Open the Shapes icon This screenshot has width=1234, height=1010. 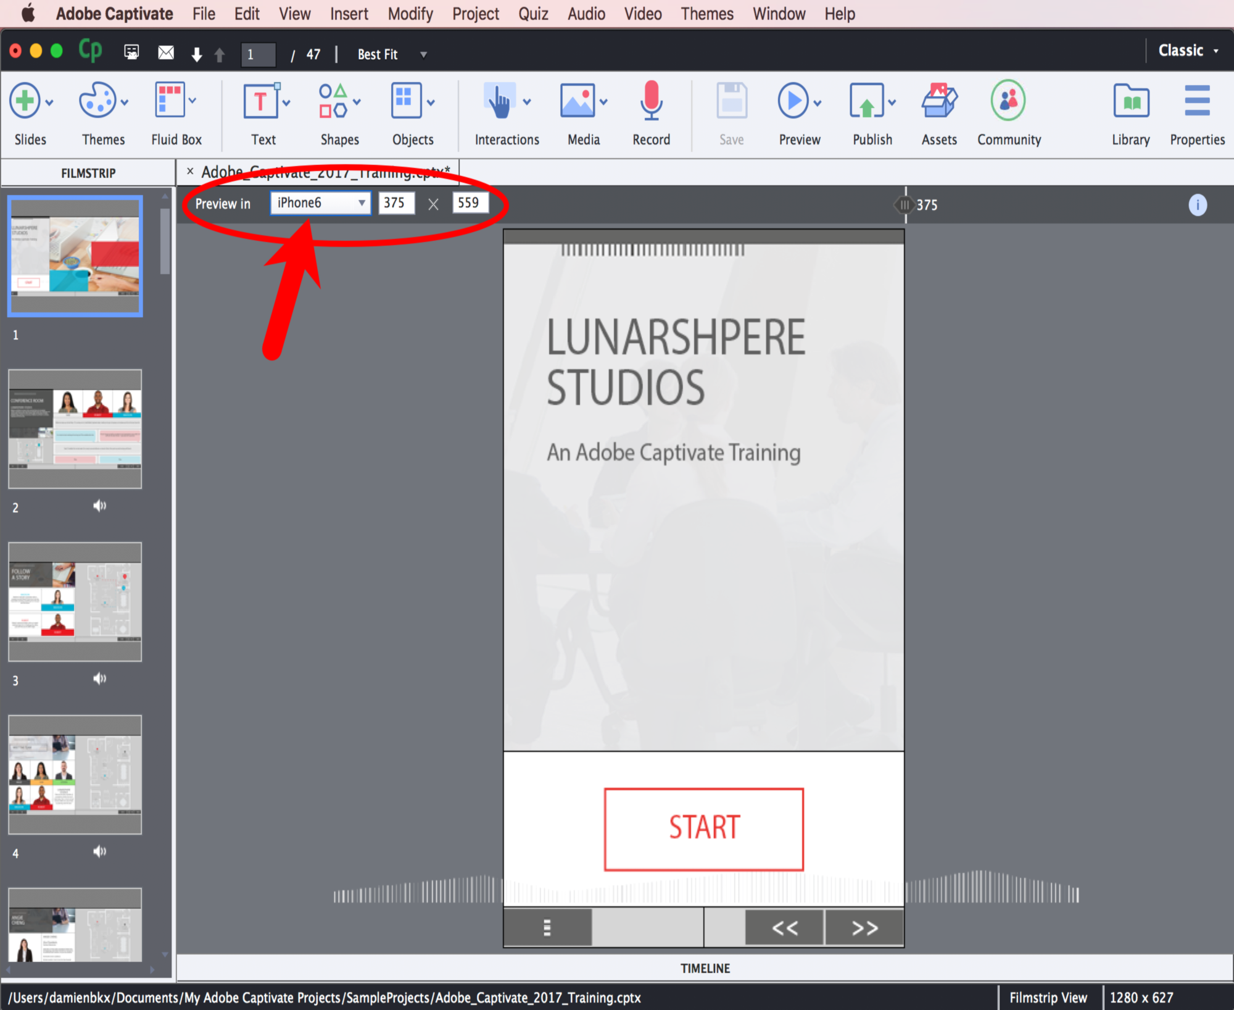point(333,100)
